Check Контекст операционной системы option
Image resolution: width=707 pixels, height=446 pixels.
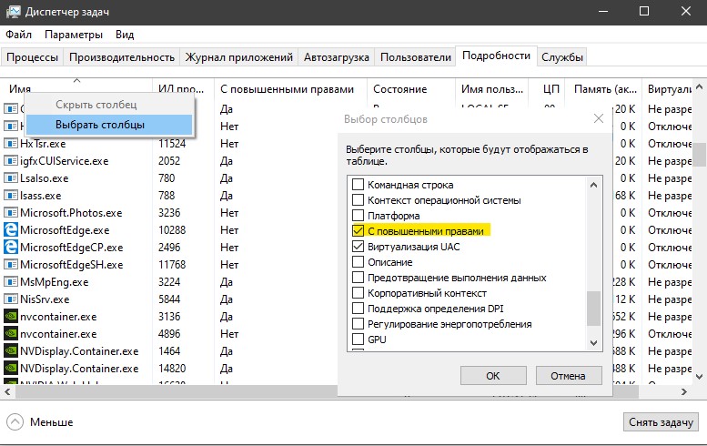[358, 199]
